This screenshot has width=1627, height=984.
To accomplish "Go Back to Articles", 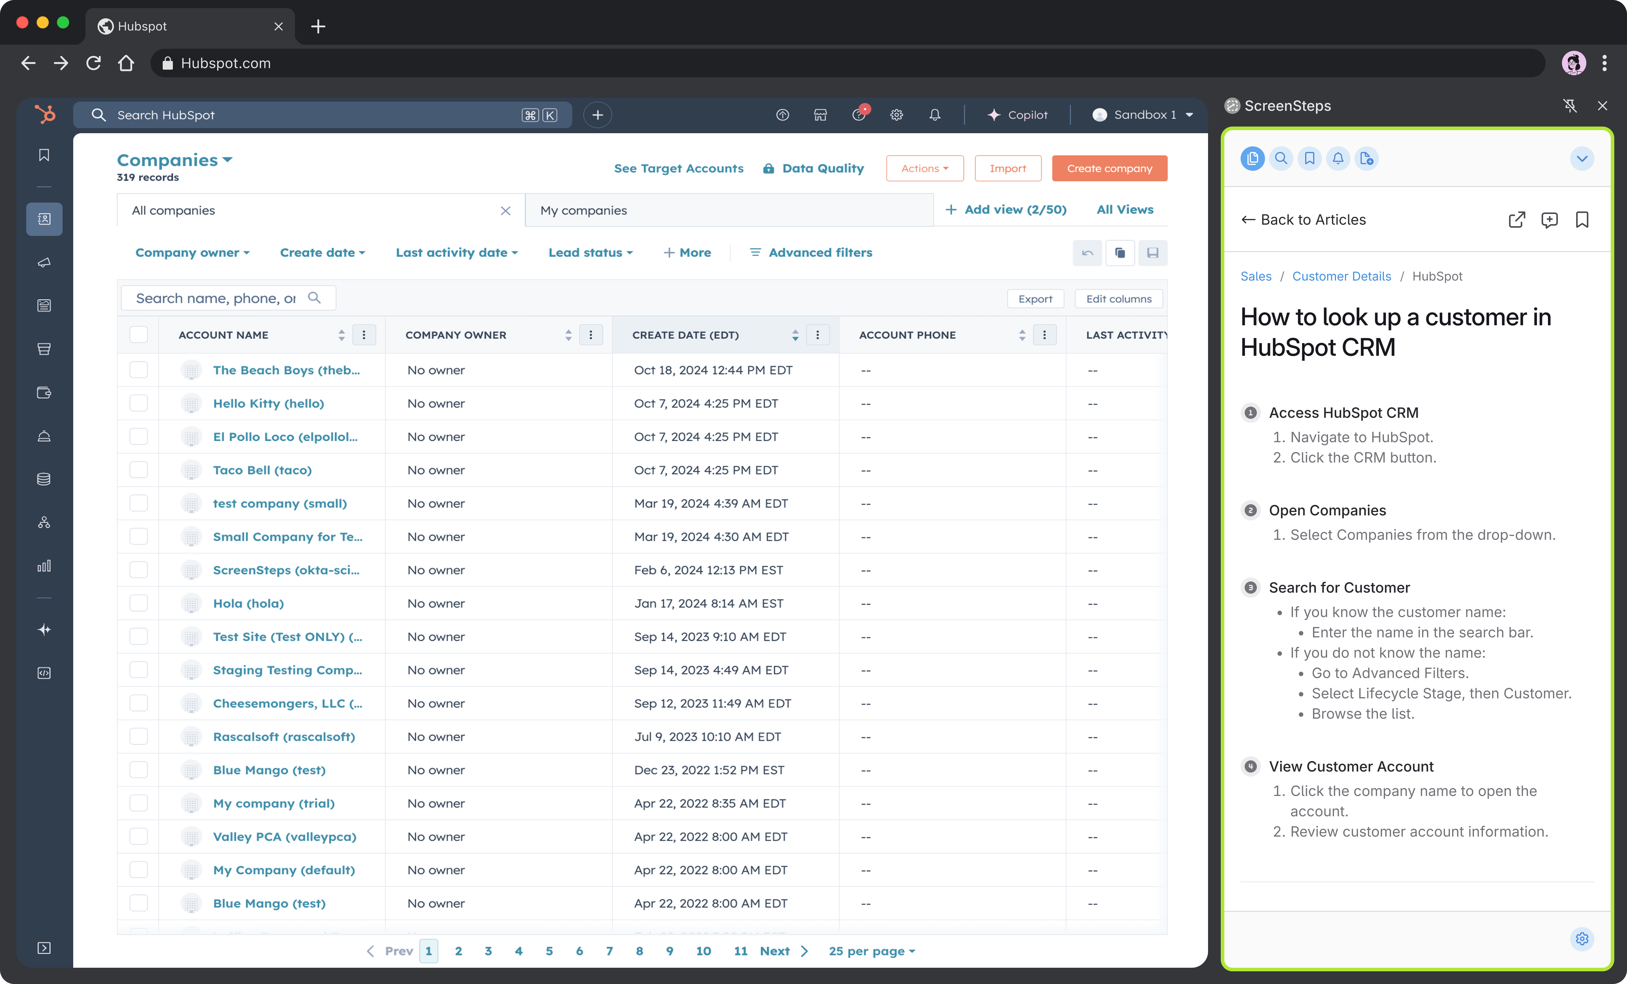I will click(x=1303, y=220).
